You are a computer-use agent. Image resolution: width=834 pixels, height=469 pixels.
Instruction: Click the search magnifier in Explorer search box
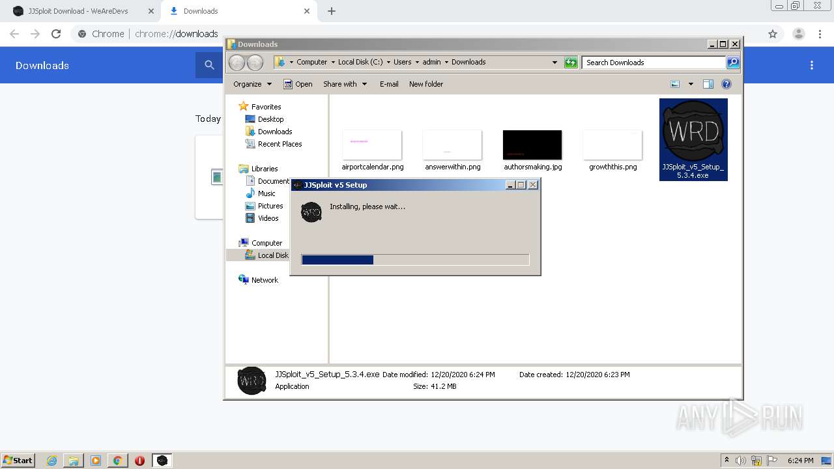pos(733,63)
